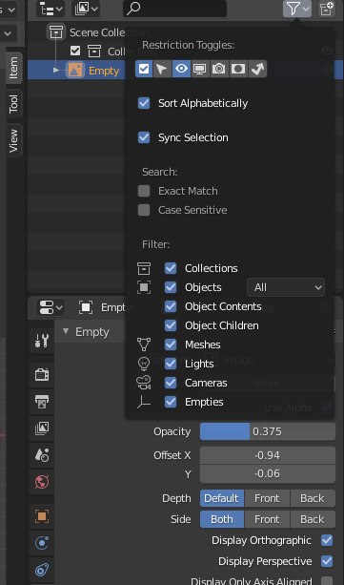This screenshot has width=344, height=585.
Task: Open the outliner filter funnel popover
Action: [297, 9]
